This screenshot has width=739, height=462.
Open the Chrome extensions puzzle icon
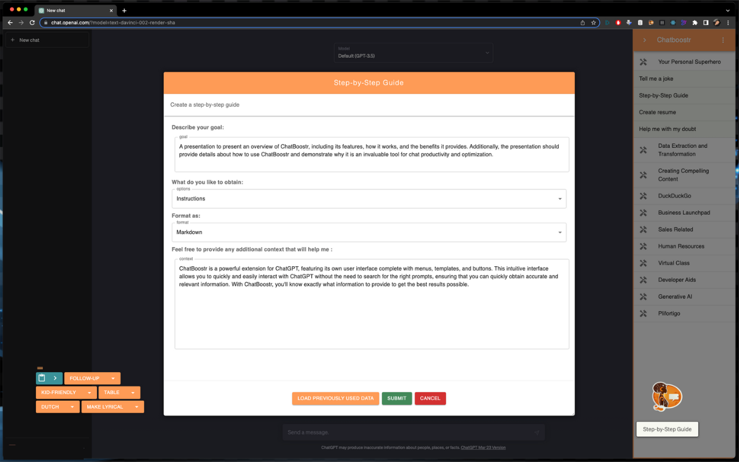click(695, 23)
